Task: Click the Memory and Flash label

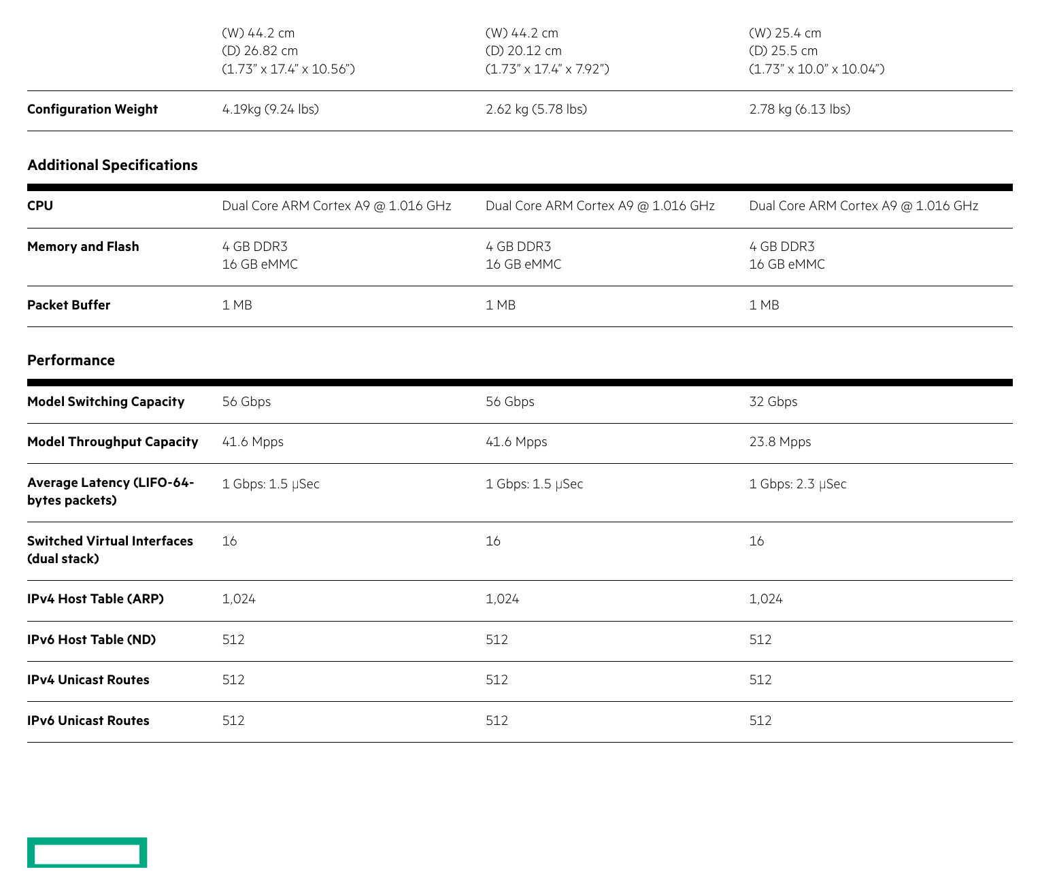Action: [83, 247]
